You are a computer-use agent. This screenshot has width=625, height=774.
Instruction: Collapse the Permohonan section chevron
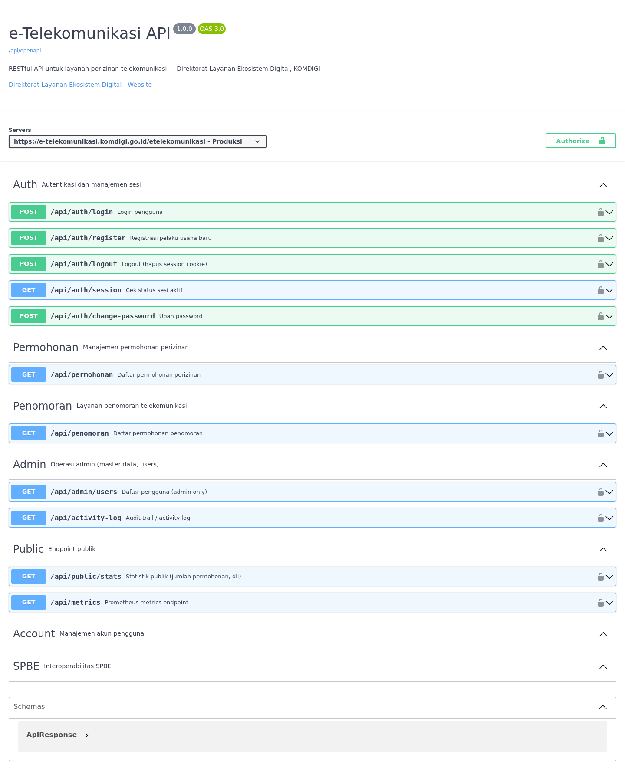[x=603, y=348]
